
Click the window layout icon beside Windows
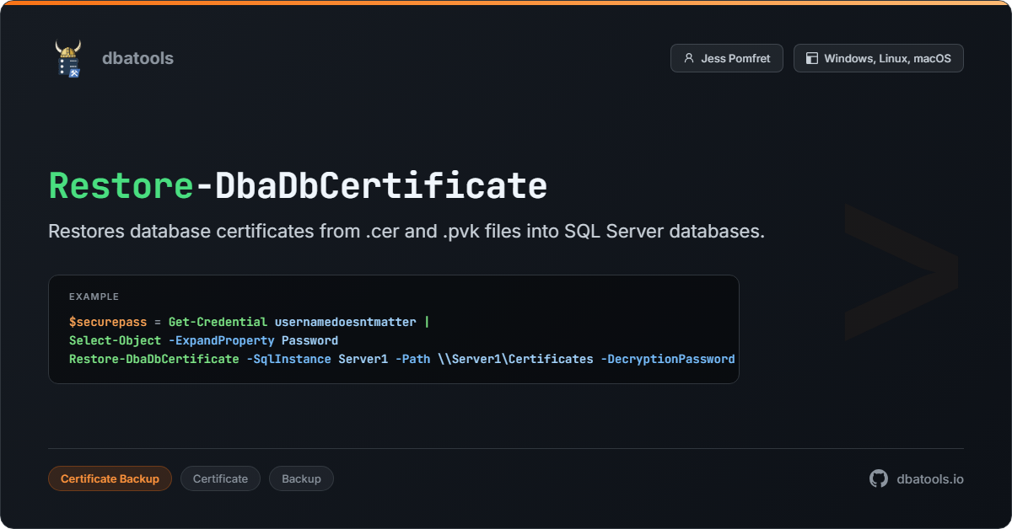tap(812, 58)
